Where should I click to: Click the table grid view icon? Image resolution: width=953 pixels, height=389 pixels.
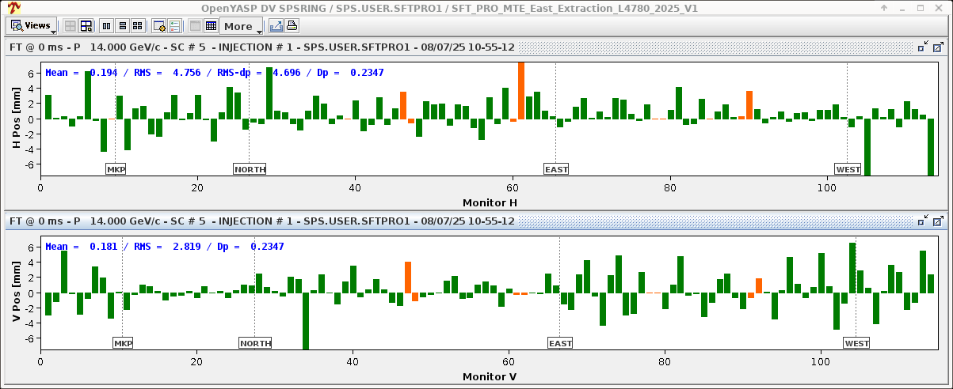pos(211,26)
